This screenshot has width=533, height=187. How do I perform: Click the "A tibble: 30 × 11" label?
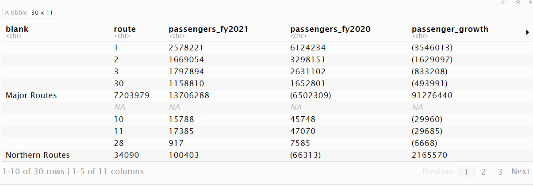pos(29,13)
